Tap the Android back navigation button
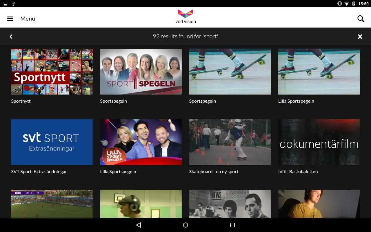 (x=139, y=225)
